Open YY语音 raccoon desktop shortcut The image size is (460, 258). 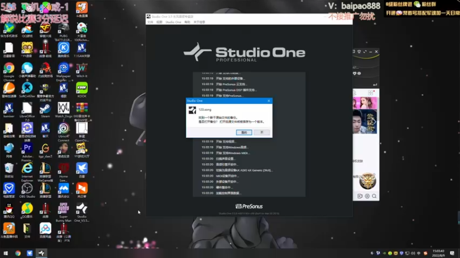pos(27,50)
